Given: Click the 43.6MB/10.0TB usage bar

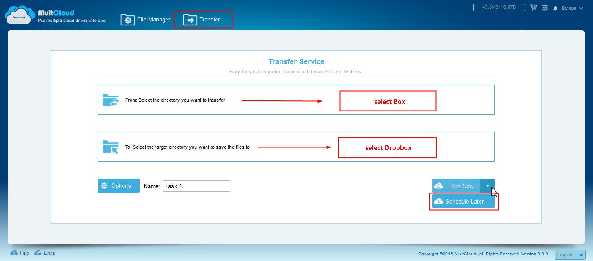Looking at the screenshot, I should tap(500, 7).
